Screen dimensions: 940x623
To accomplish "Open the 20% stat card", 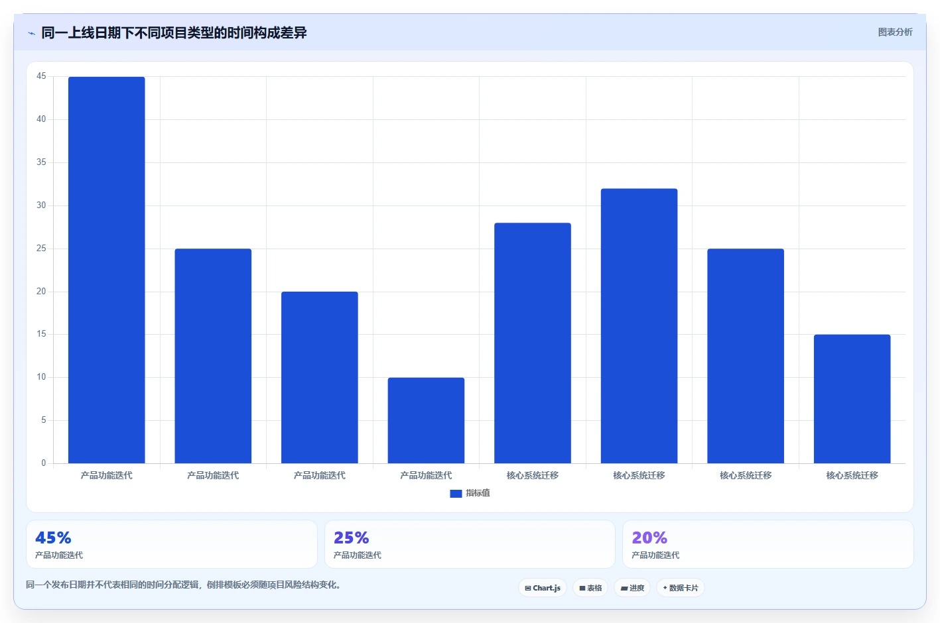I will point(768,544).
